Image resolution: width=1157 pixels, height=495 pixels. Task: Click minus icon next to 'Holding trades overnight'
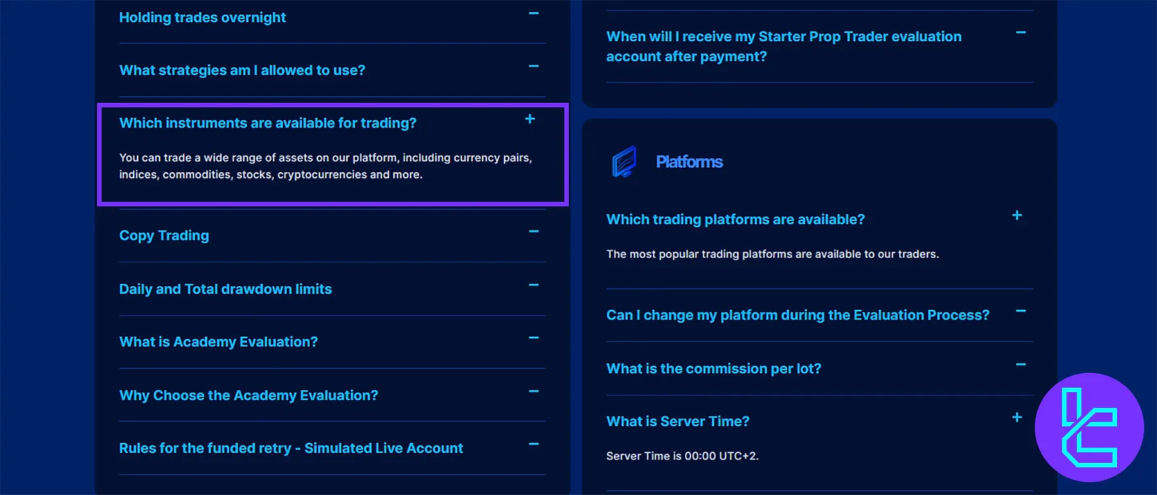click(x=534, y=14)
